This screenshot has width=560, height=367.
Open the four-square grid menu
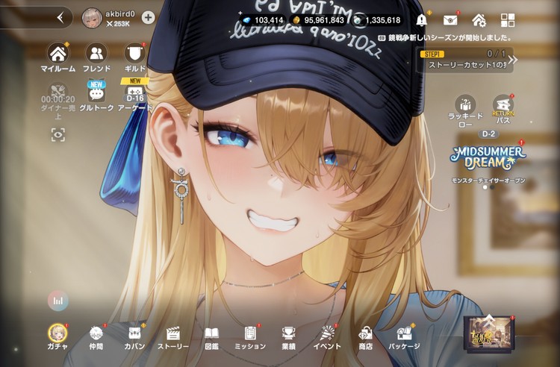pos(508,20)
